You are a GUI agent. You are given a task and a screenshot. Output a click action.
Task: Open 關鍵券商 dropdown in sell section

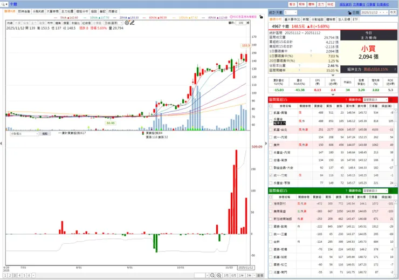(375, 190)
